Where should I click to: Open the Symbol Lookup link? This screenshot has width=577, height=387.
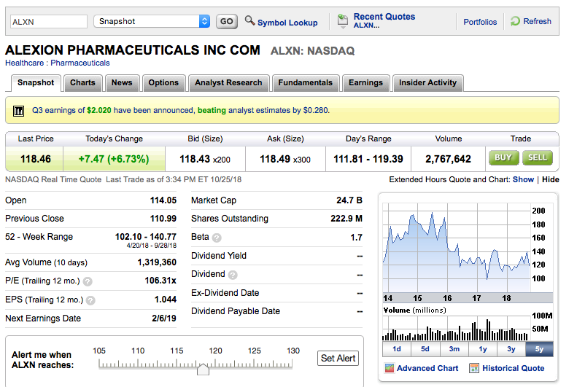[x=287, y=23]
